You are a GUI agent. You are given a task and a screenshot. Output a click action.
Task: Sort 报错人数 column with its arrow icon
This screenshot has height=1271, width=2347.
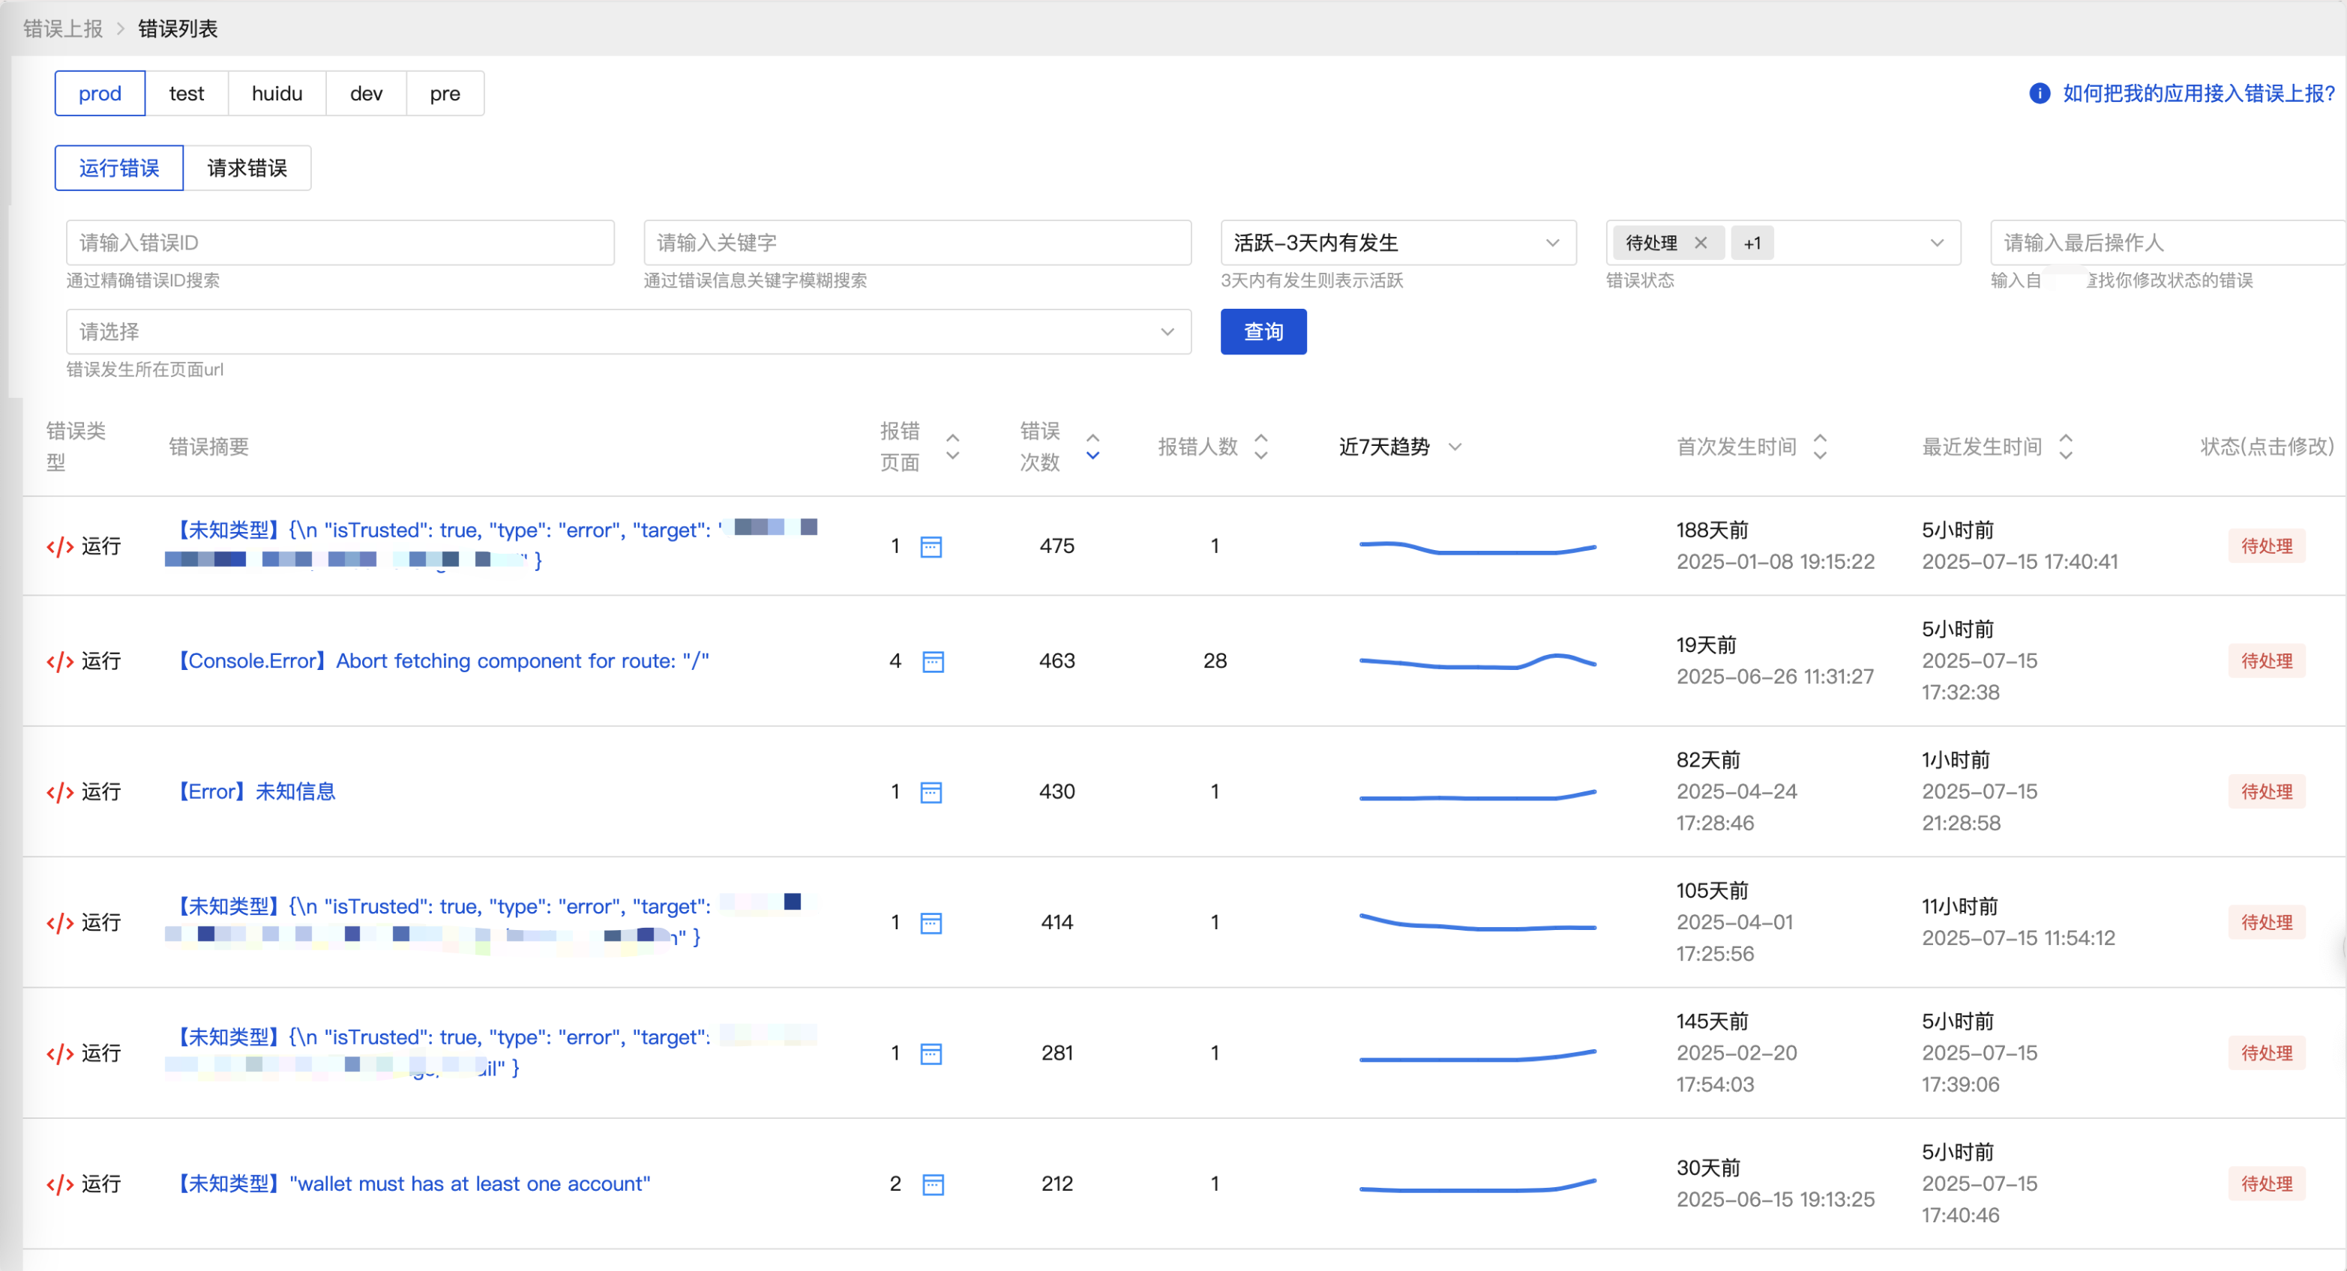(x=1261, y=446)
